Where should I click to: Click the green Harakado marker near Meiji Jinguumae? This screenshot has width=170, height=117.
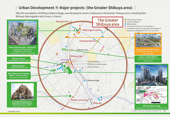point(76,31)
